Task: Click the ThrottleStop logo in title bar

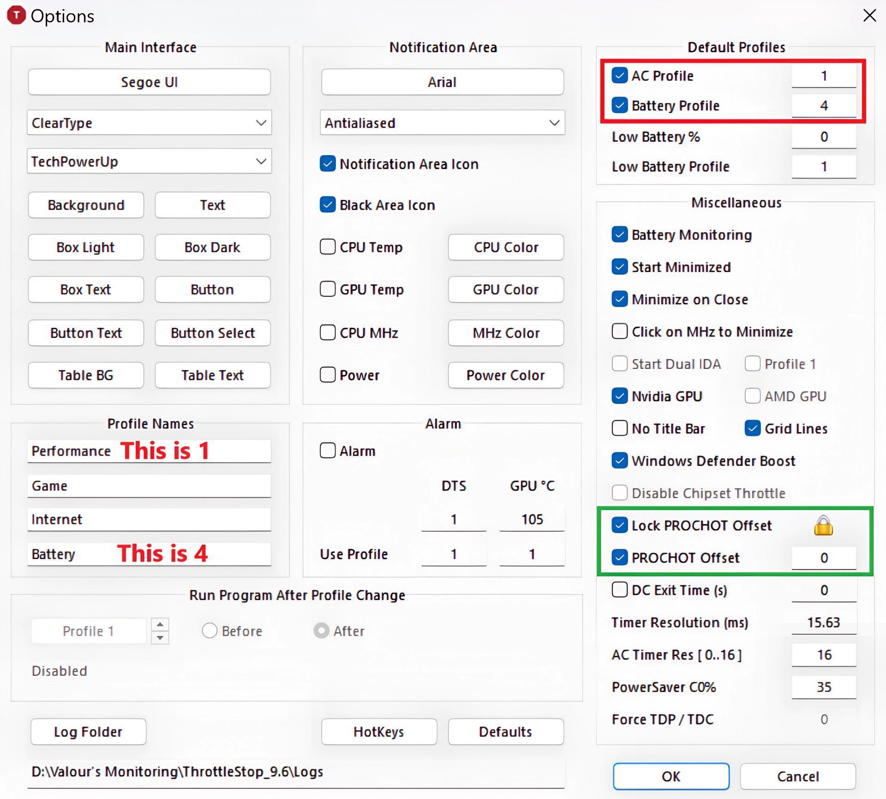Action: pyautogui.click(x=17, y=15)
